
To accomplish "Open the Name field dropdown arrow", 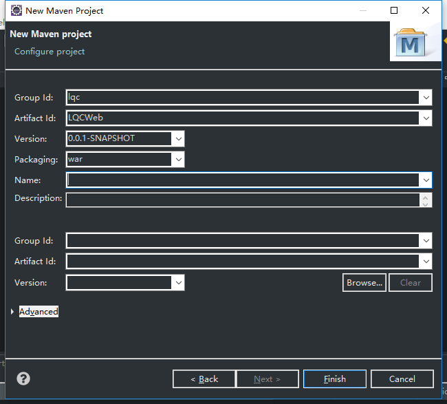I will point(426,180).
